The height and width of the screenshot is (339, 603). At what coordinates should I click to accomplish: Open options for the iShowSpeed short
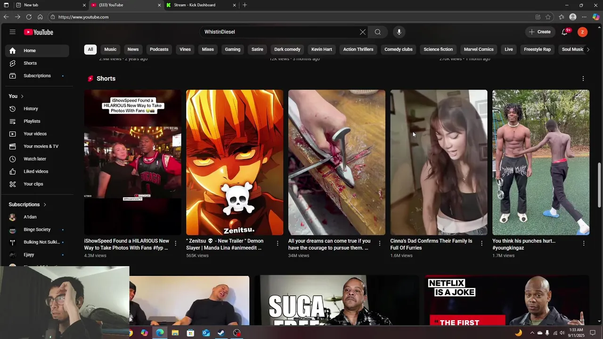pos(175,243)
